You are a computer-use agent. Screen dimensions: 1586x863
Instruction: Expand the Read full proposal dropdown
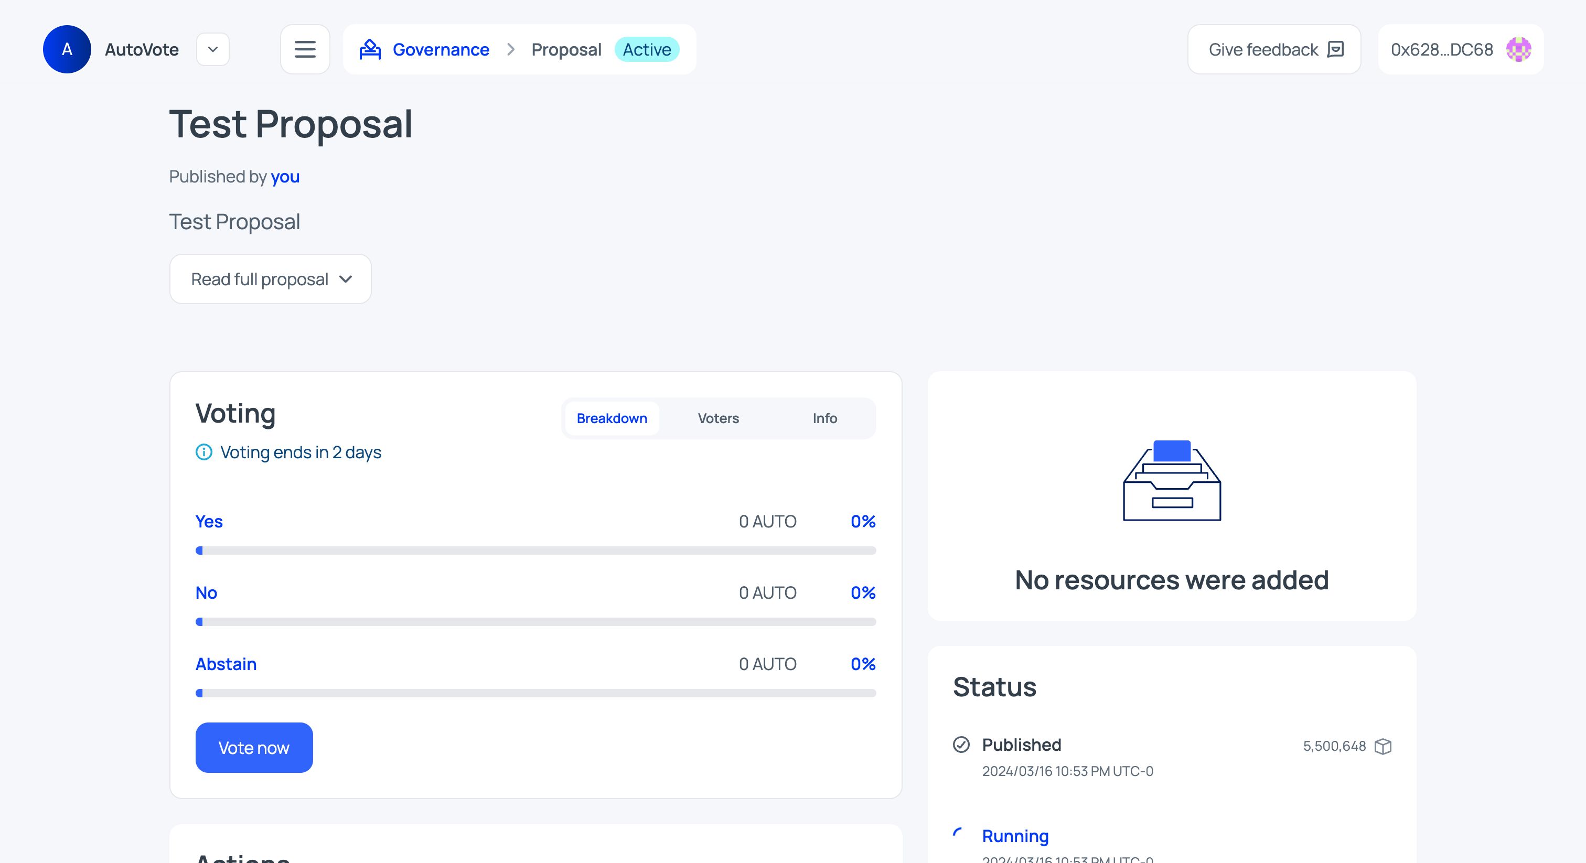point(270,278)
